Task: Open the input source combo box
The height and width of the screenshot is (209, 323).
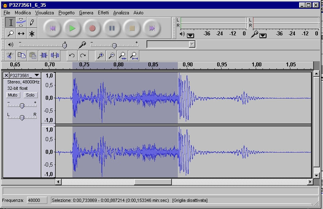Action: (x=171, y=44)
